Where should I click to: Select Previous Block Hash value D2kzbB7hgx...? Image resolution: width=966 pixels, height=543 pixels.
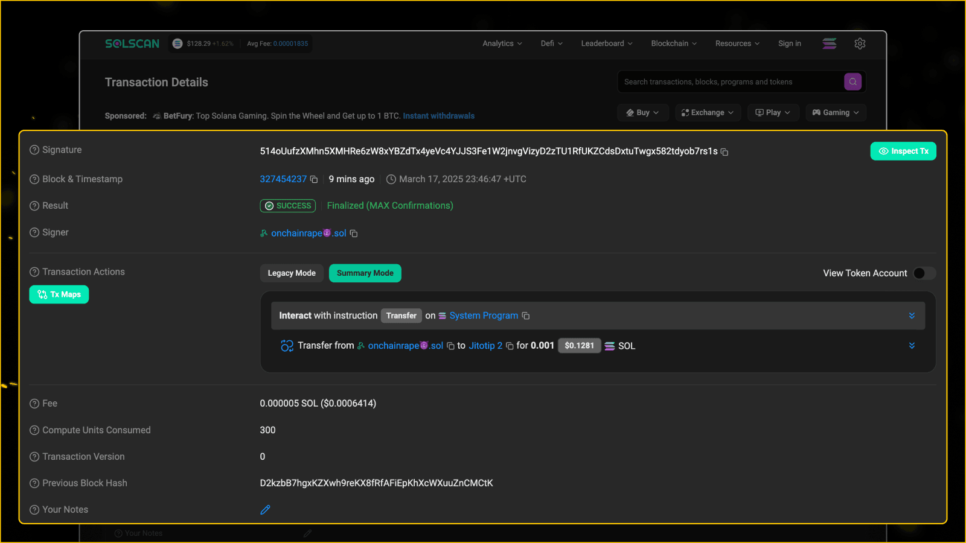tap(376, 483)
